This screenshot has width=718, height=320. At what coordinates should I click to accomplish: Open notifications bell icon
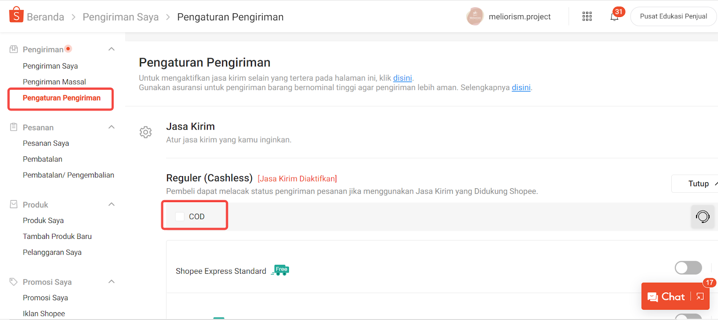click(x=614, y=17)
